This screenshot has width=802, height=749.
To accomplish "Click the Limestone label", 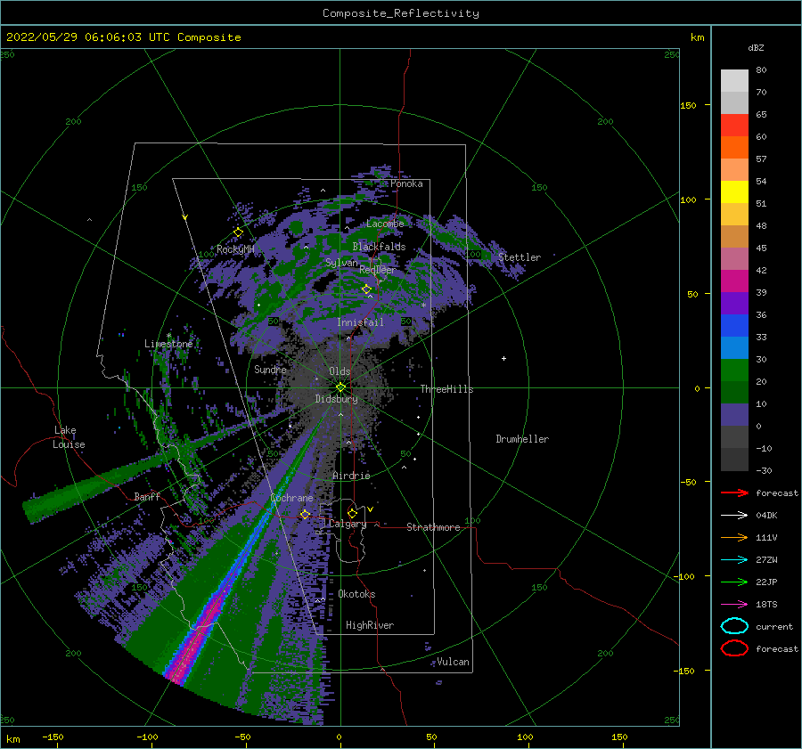I will (168, 344).
